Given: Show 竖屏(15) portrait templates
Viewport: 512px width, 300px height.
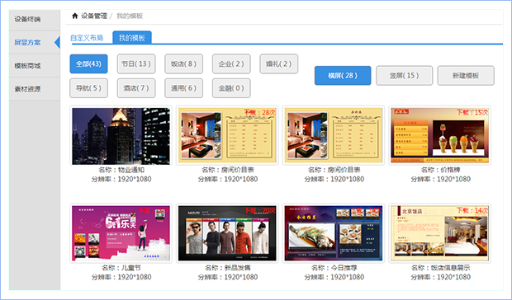Looking at the screenshot, I should (405, 76).
